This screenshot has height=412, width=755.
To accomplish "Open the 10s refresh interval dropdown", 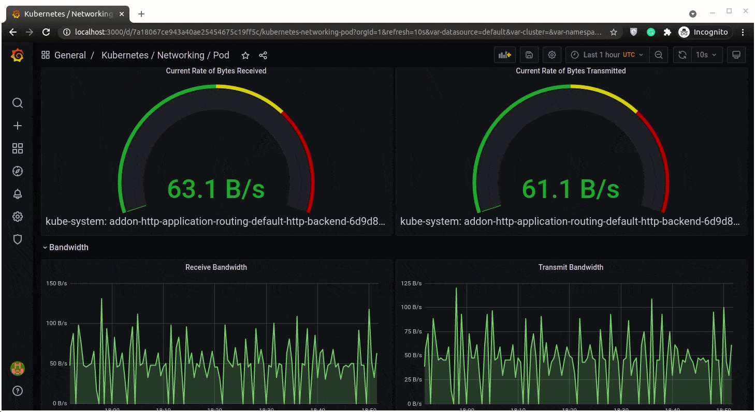I will (707, 55).
